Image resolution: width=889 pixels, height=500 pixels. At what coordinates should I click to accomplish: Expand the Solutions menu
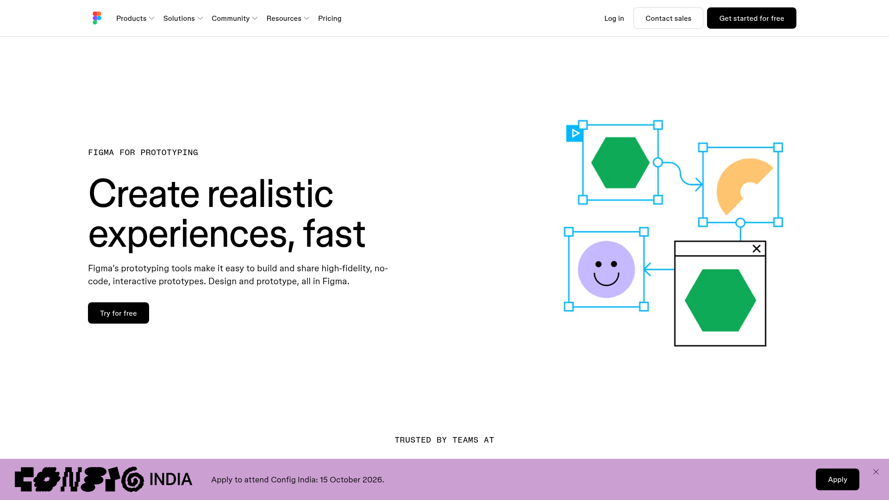pos(183,19)
